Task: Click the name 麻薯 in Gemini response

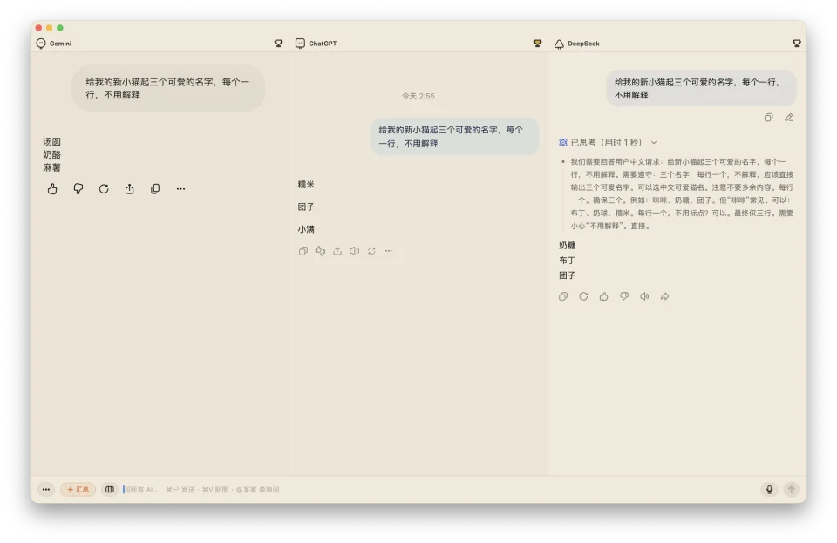Action: click(x=51, y=167)
